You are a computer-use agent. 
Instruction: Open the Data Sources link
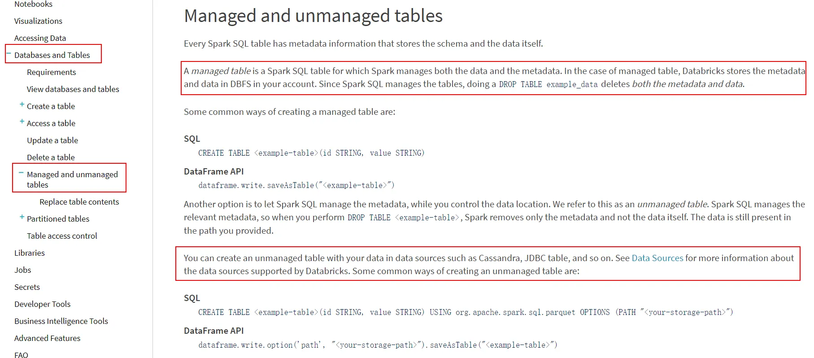(657, 258)
